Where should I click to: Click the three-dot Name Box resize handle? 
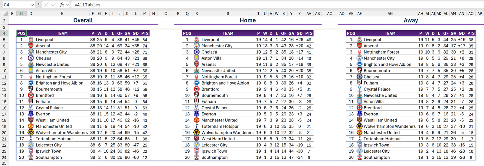(x=39, y=5)
